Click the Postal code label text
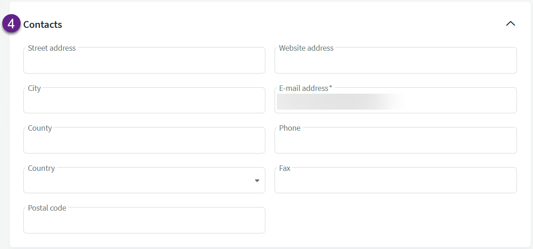Viewport: 533px width, 249px height. click(x=47, y=208)
